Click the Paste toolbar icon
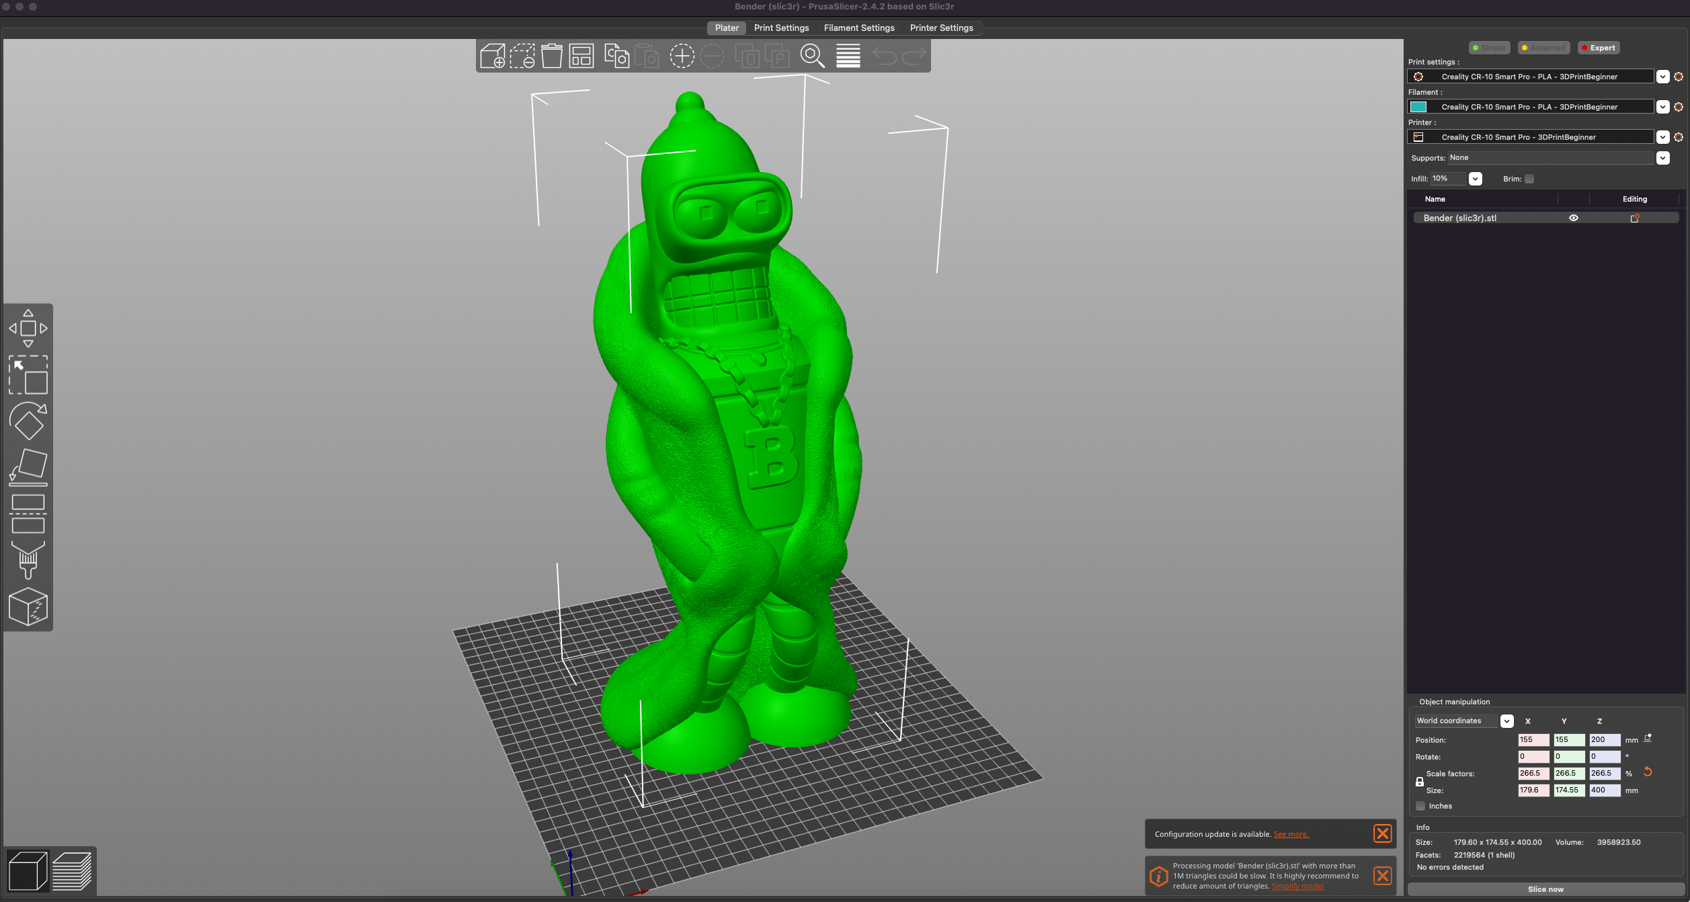Screen dimensions: 1690x902 [647, 56]
